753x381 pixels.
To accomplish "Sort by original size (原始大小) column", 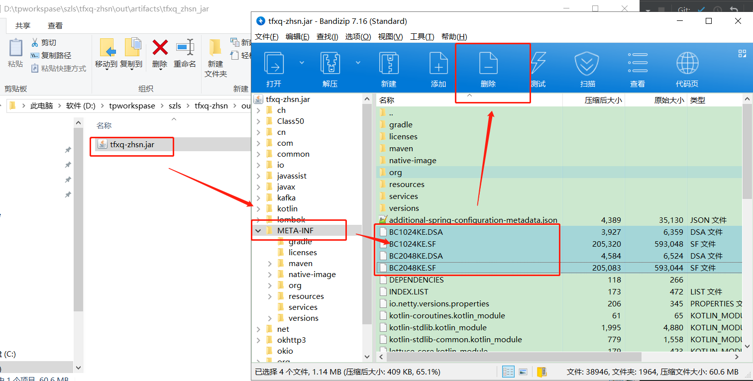I will click(x=656, y=100).
